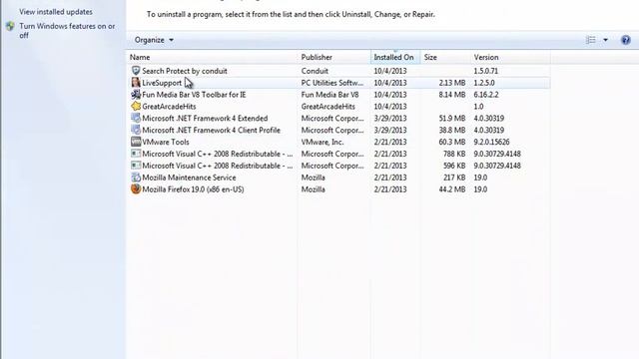The width and height of the screenshot is (639, 359).
Task: Click the Visual C++ 2008 icon sized 596 KB
Action: [136, 166]
